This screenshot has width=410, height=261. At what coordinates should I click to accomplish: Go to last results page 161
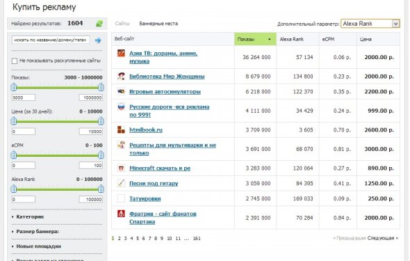point(197,239)
